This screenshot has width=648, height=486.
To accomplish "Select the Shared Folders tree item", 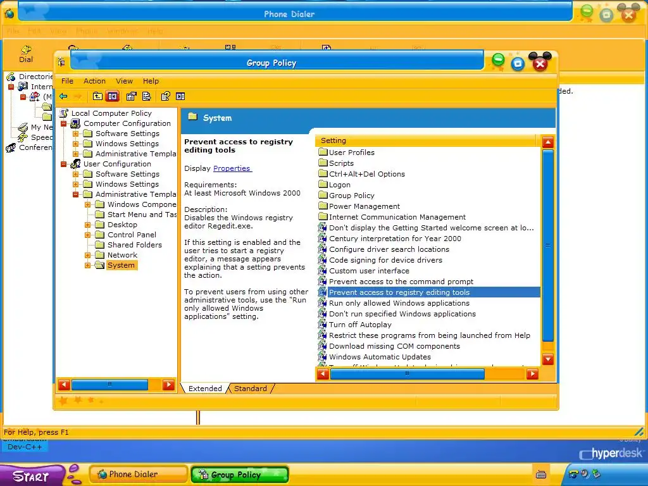I will 134,245.
